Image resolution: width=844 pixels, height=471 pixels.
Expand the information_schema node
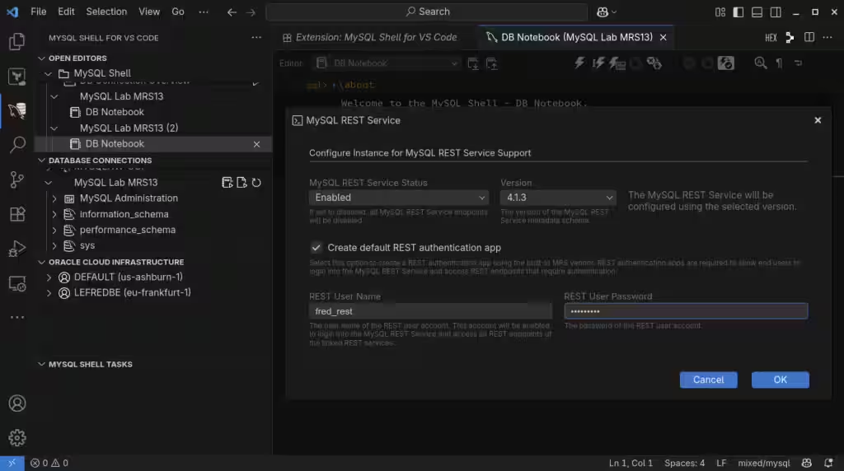54,214
